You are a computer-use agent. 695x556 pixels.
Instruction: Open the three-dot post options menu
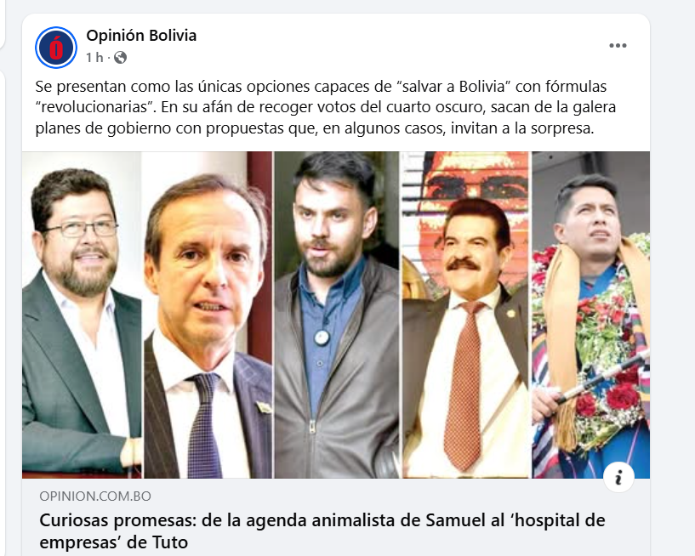click(x=618, y=46)
